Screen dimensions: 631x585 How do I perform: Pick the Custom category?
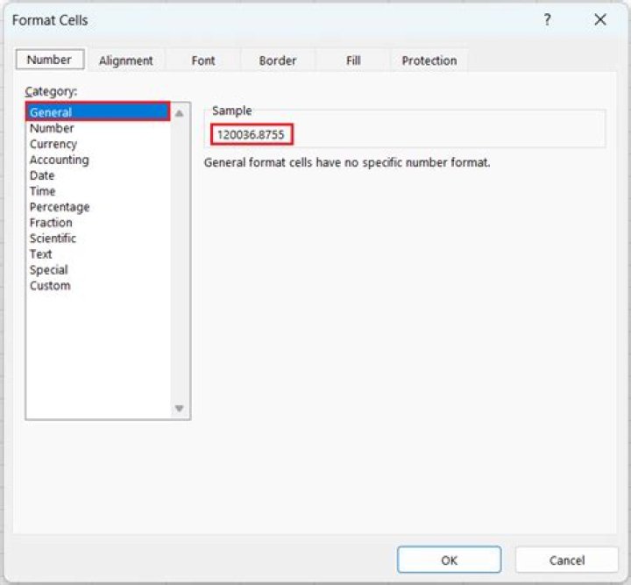point(50,285)
